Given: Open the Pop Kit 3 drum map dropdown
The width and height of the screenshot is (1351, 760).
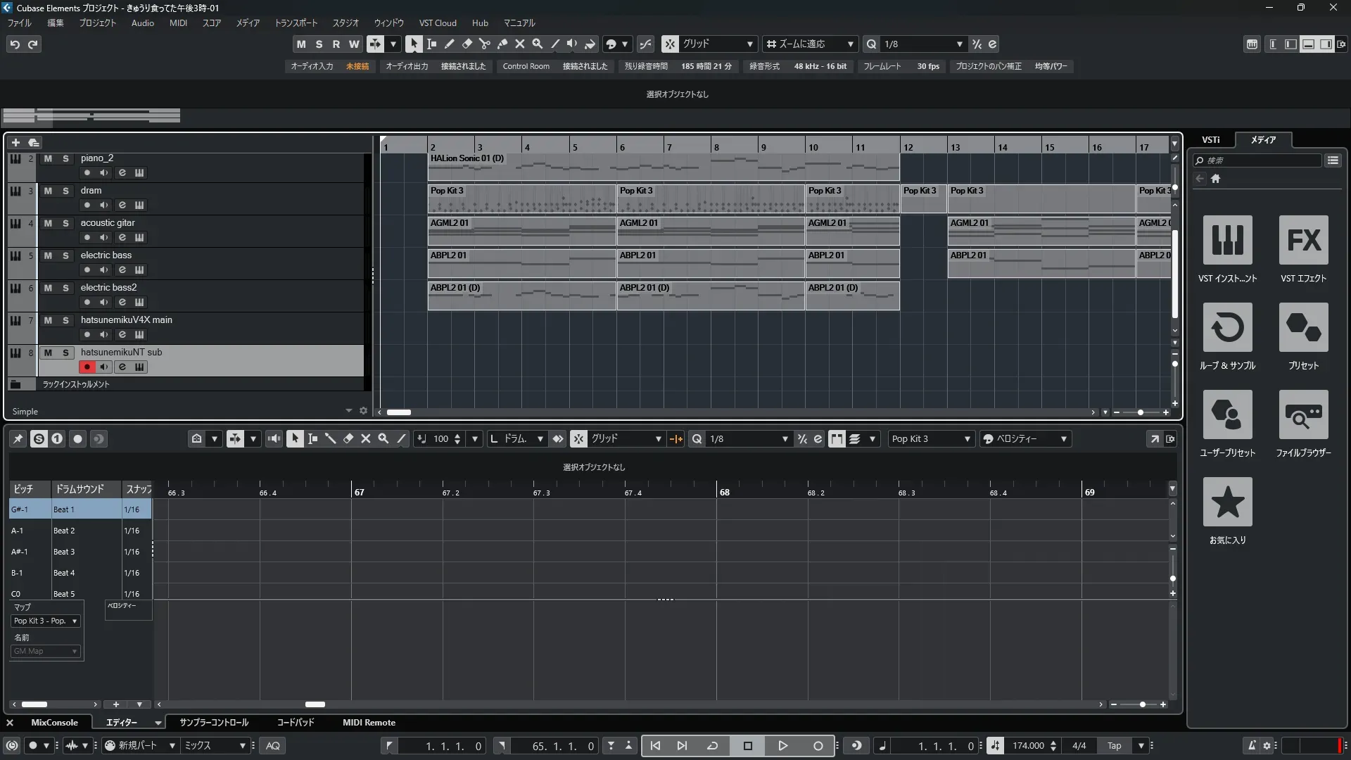Looking at the screenshot, I should pos(46,621).
